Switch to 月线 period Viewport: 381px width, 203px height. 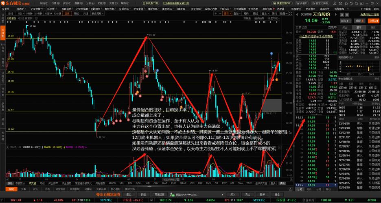pyautogui.click(x=85, y=13)
